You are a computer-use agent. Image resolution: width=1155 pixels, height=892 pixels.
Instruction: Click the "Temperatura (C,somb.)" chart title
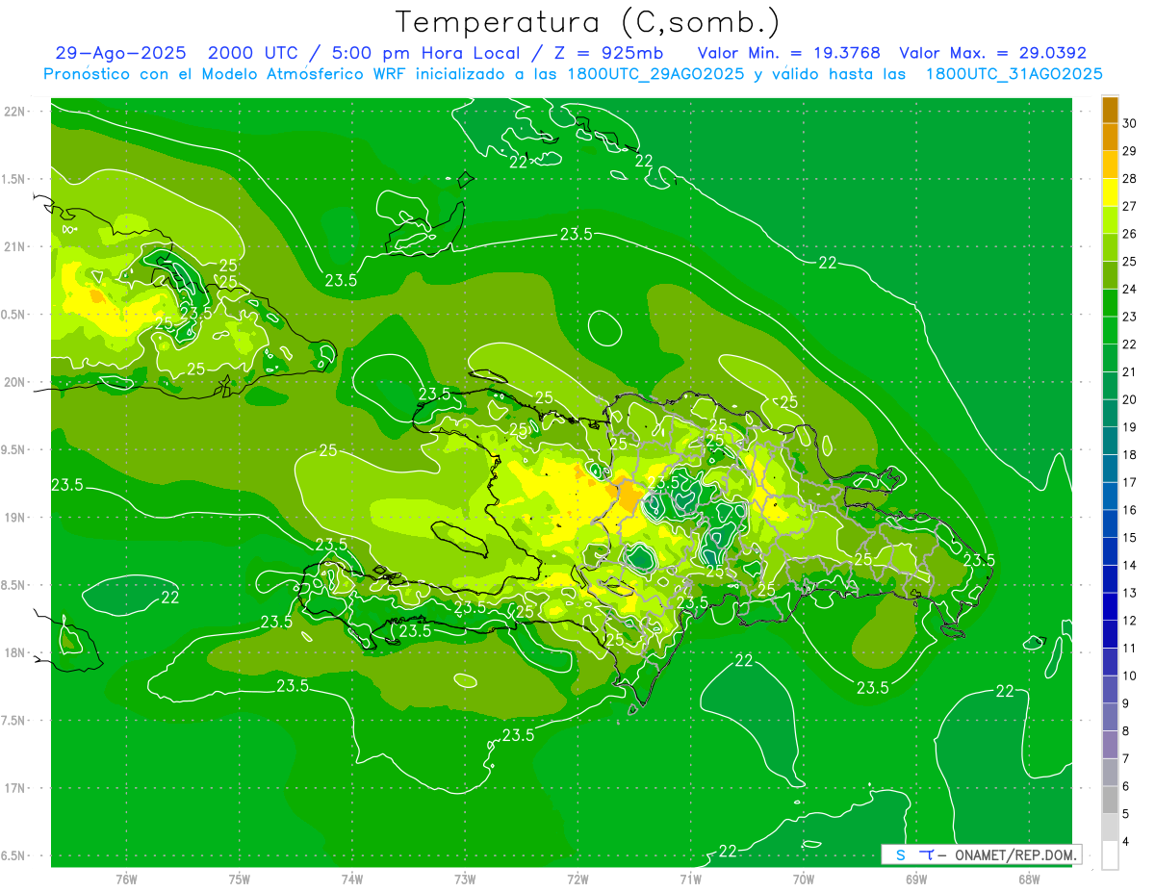[588, 21]
